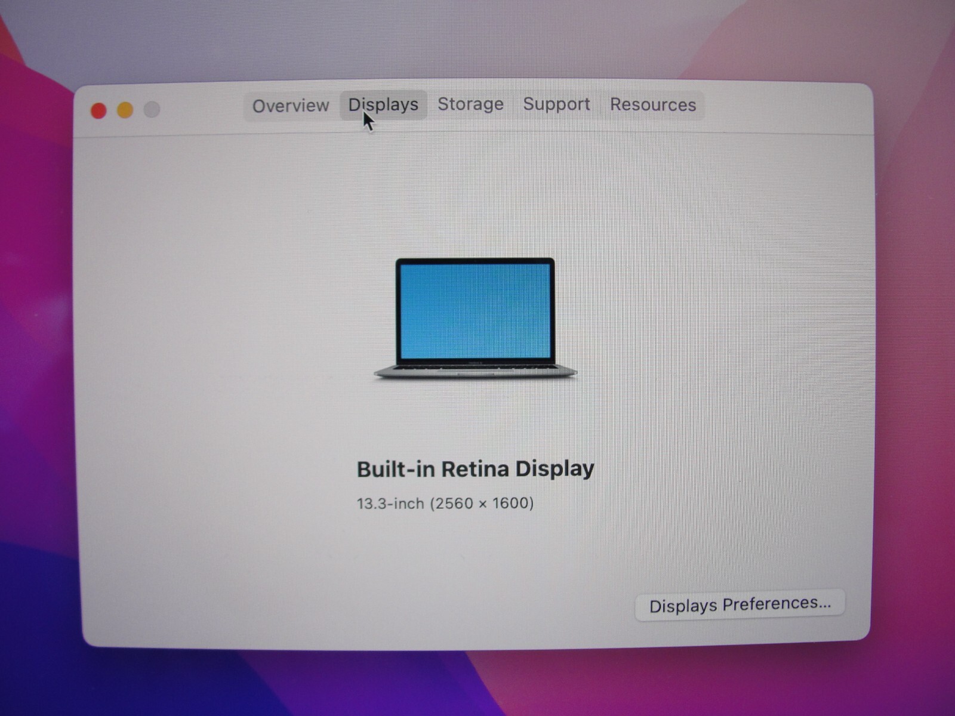The height and width of the screenshot is (716, 955).
Task: Click the MacBook display image
Action: [x=475, y=318]
